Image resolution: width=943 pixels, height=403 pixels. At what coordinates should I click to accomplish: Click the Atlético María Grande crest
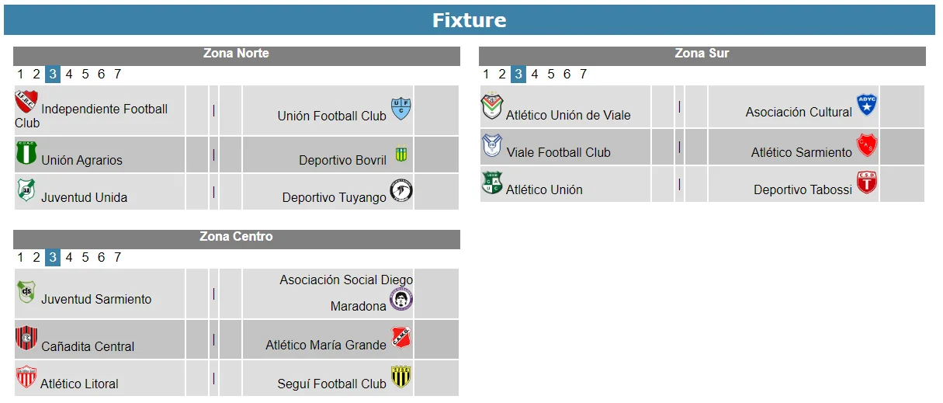400,339
